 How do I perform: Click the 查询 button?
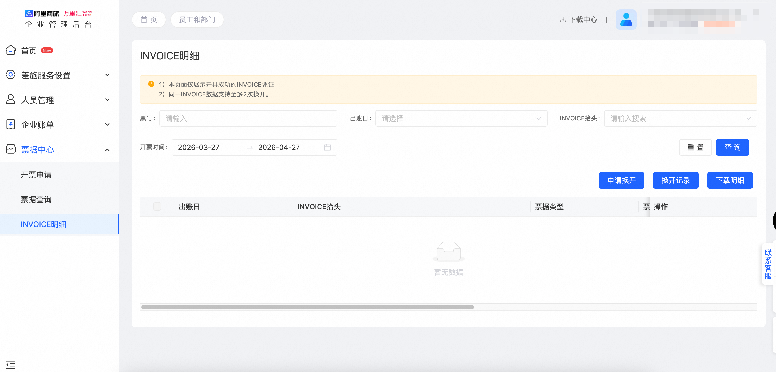point(732,147)
